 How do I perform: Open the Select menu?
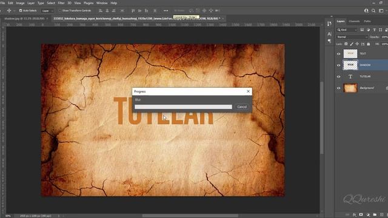(x=51, y=3)
